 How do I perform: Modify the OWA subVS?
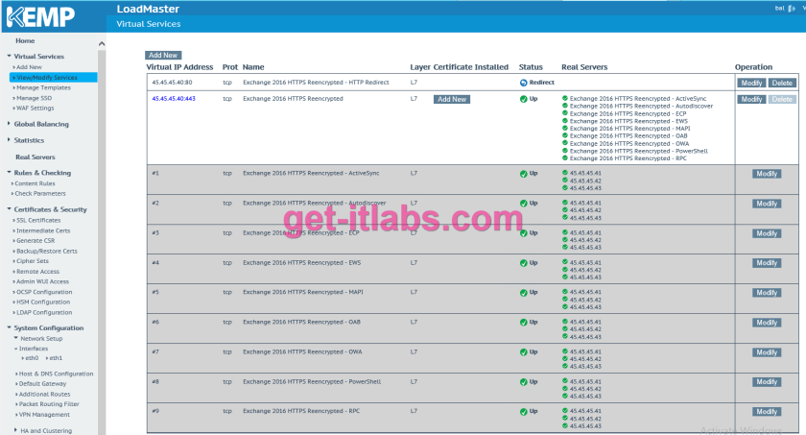[x=767, y=352]
